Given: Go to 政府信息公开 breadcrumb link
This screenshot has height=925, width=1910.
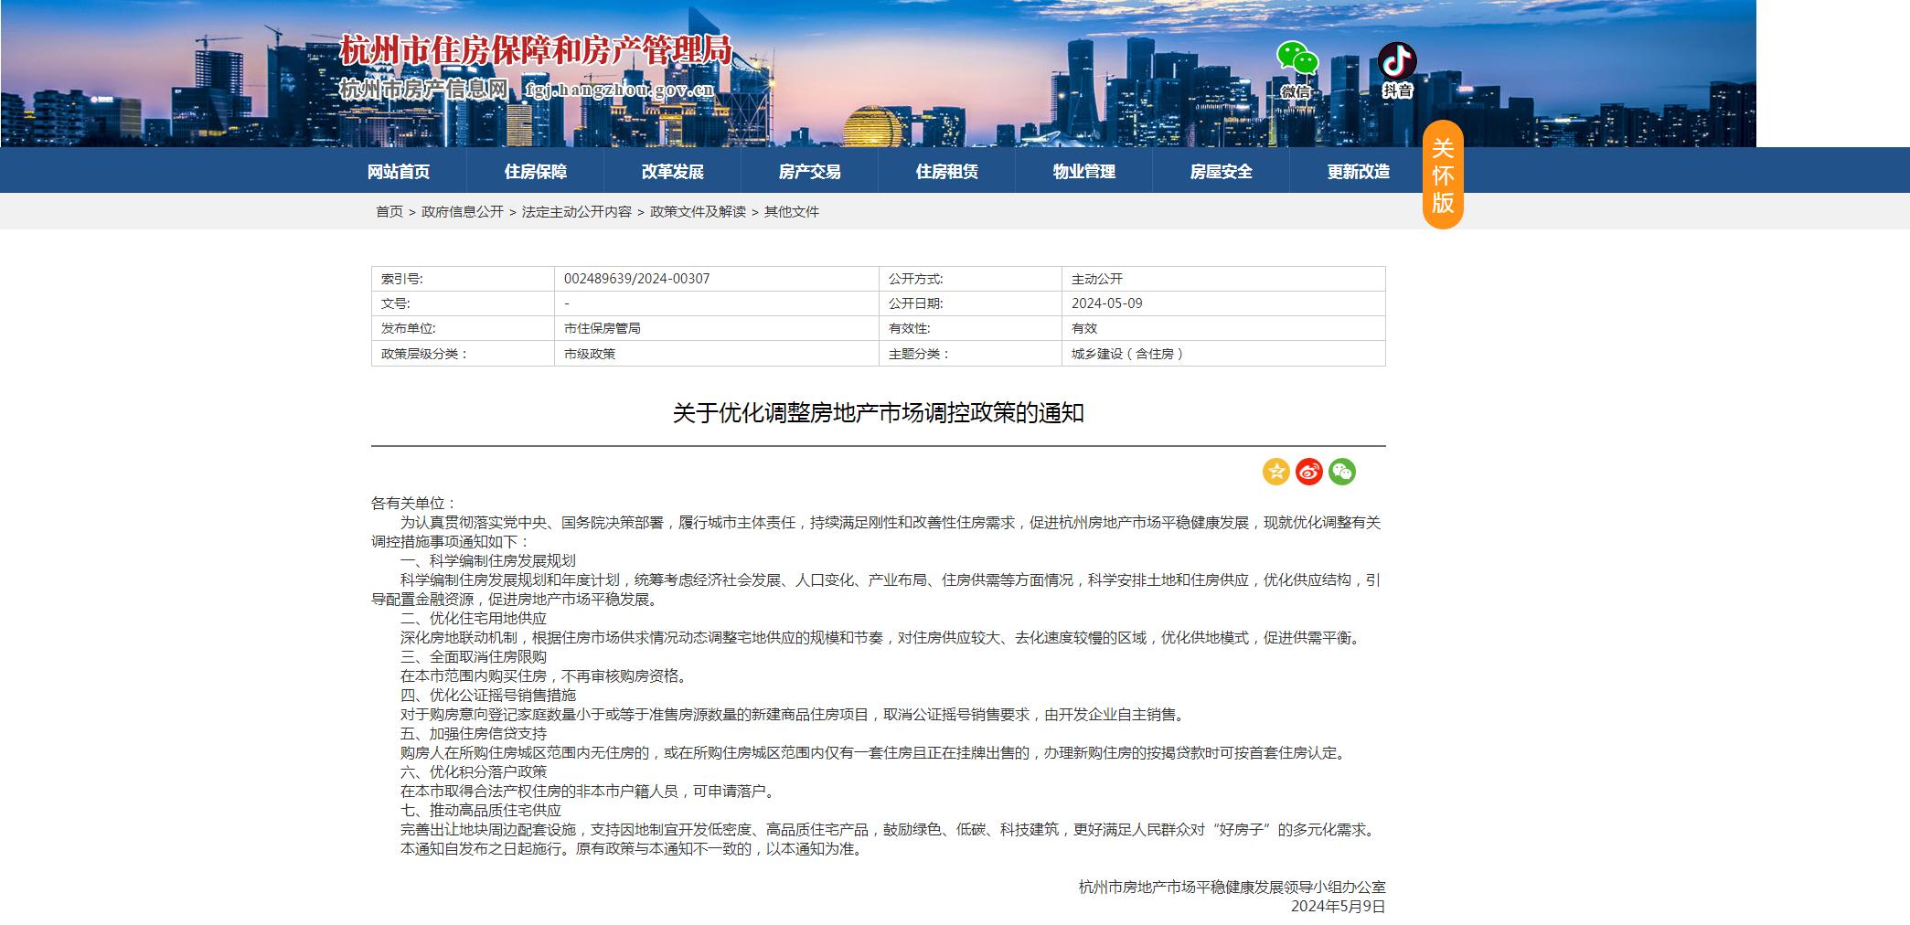Looking at the screenshot, I should (463, 211).
